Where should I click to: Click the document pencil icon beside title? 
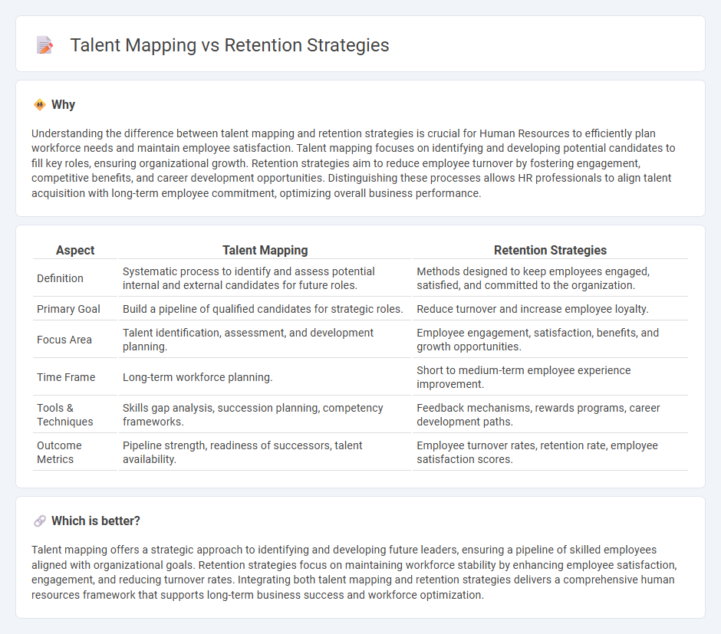(44, 45)
